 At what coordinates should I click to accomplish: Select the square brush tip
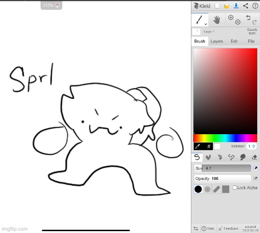[225, 189]
